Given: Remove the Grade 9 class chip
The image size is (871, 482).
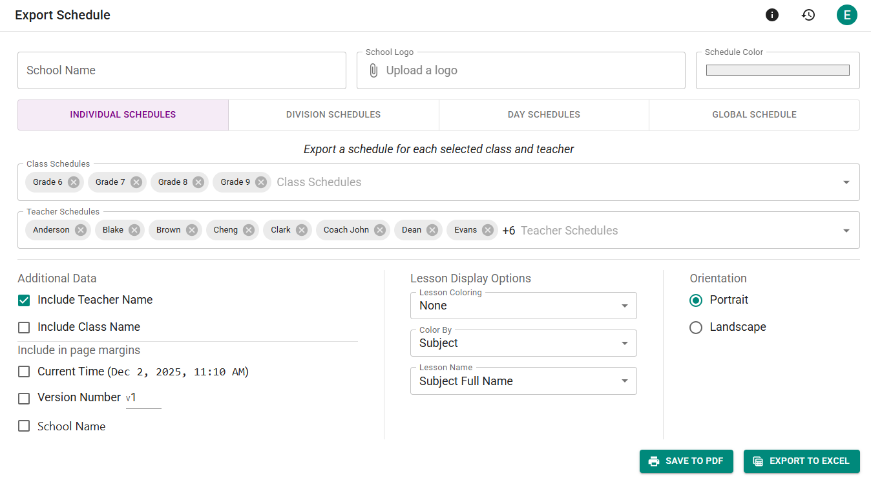Looking at the screenshot, I should pos(260,182).
